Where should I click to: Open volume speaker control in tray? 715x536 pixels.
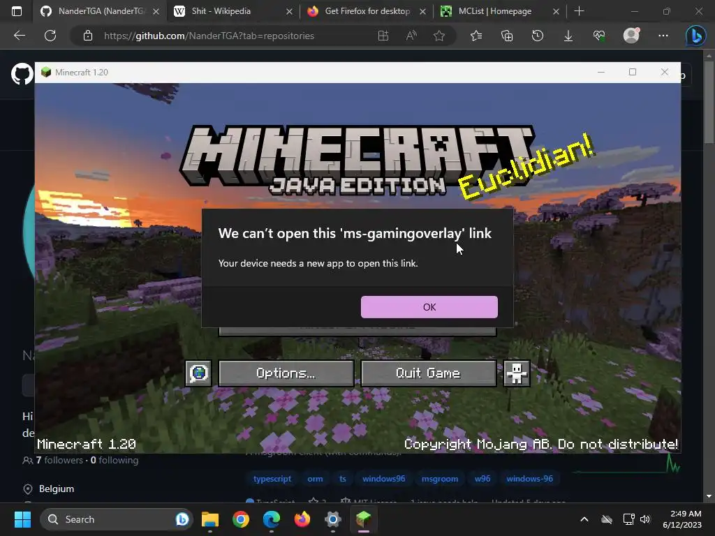644,519
